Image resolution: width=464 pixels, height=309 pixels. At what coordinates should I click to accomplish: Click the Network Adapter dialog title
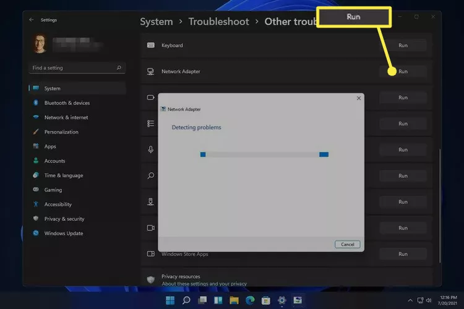click(184, 109)
